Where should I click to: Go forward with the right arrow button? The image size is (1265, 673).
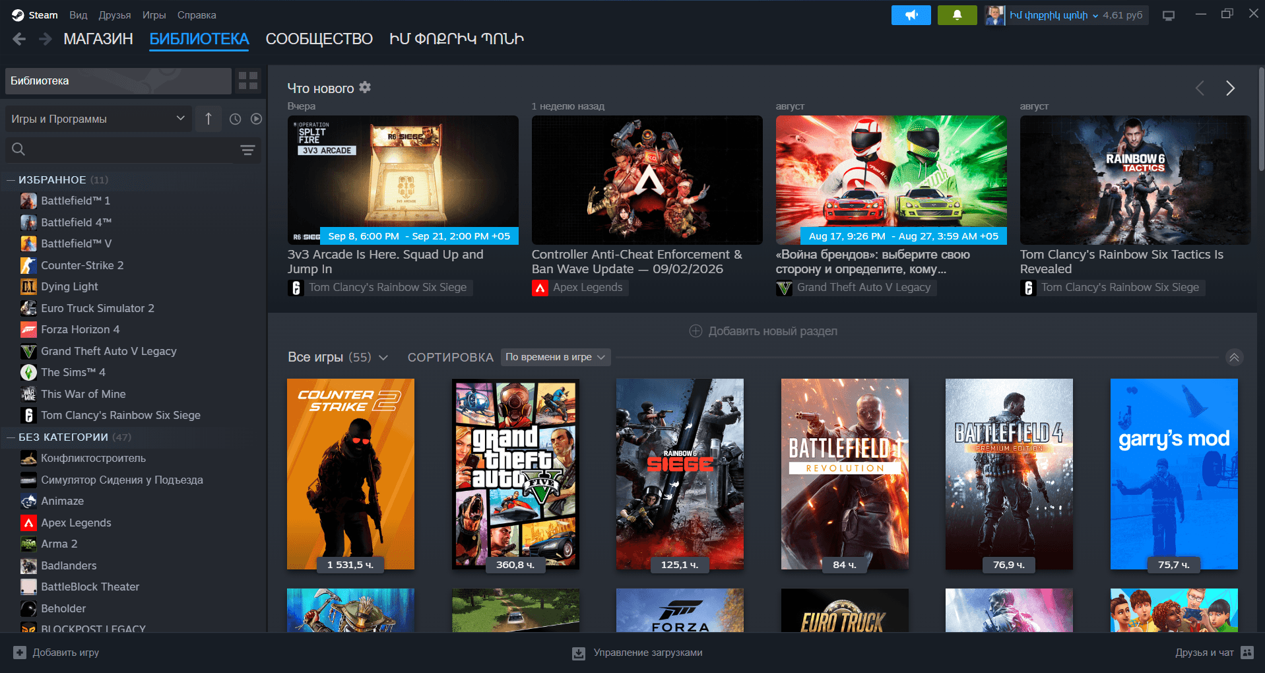(x=45, y=39)
